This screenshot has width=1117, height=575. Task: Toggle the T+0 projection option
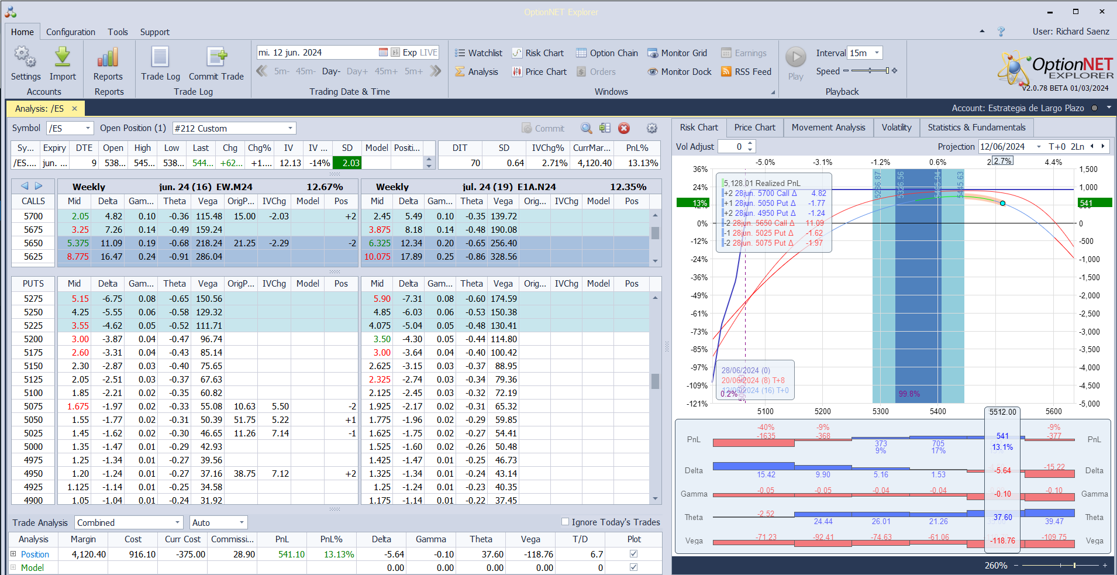coord(1057,146)
